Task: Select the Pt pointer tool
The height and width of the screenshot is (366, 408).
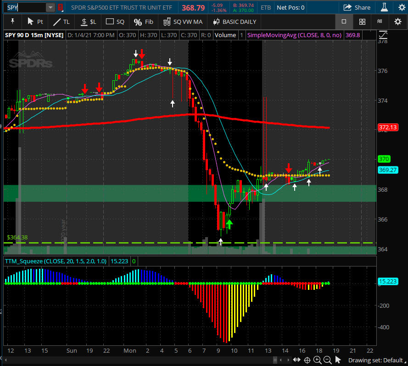Action: tap(35, 22)
